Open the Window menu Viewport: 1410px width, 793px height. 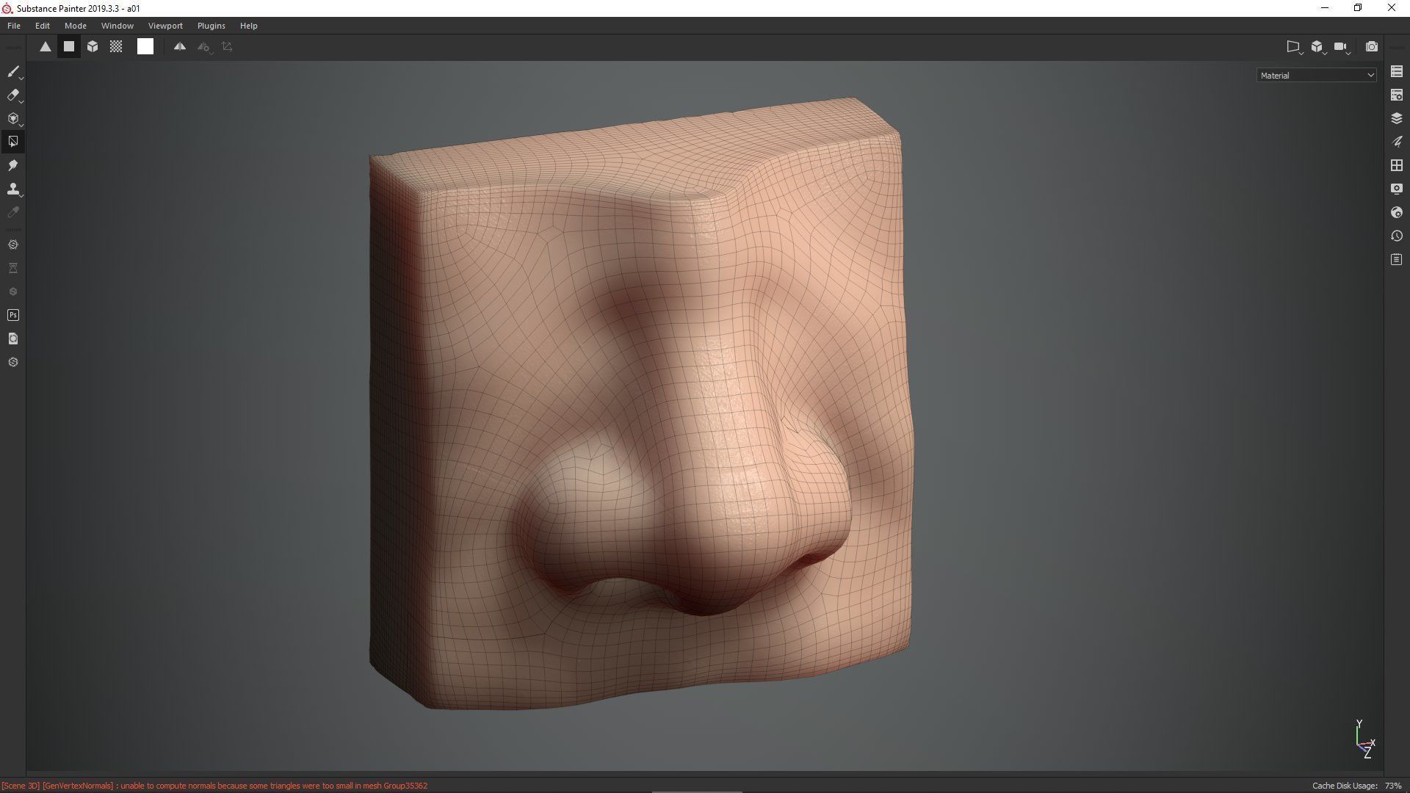(x=117, y=26)
